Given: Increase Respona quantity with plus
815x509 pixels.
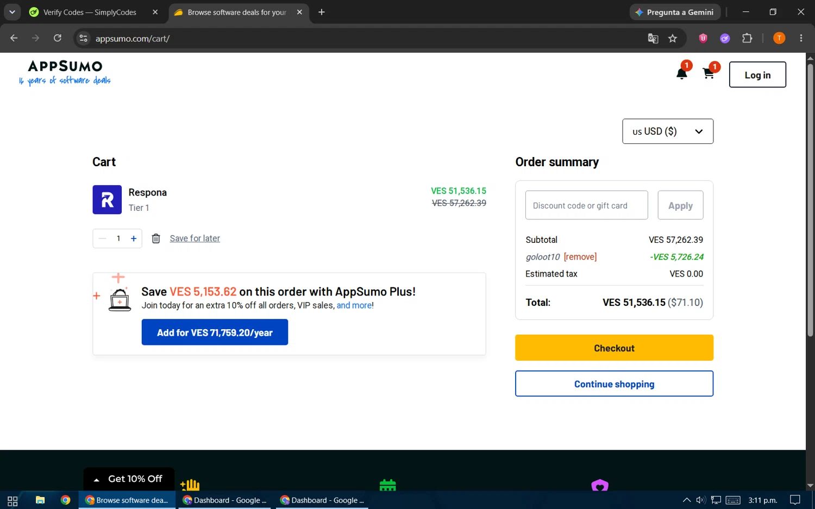Looking at the screenshot, I should pyautogui.click(x=134, y=238).
